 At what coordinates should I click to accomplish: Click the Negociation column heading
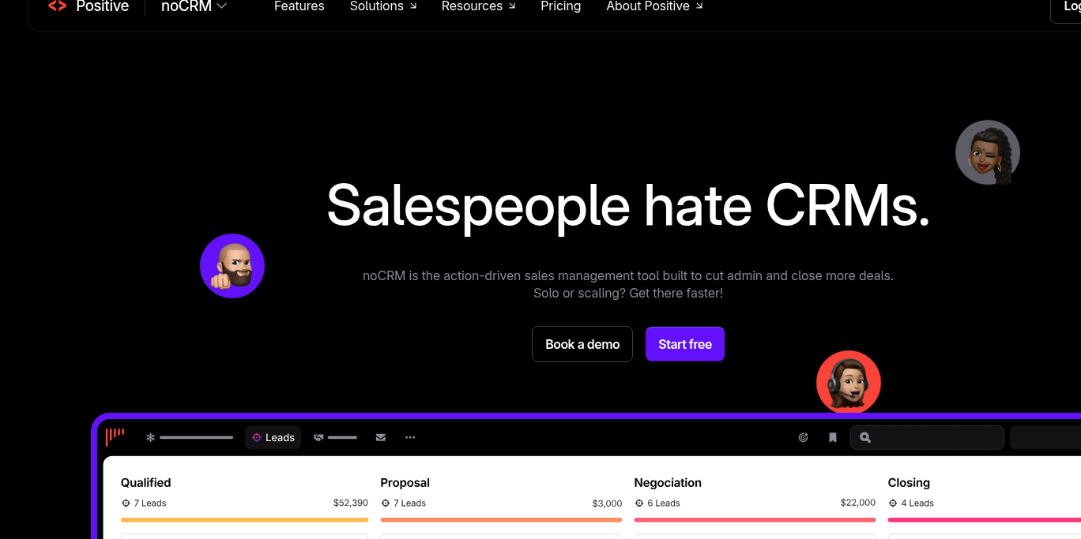click(668, 483)
